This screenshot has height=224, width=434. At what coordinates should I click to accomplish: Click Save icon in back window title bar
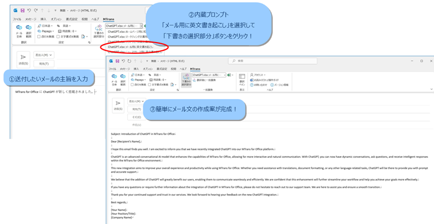23,10
